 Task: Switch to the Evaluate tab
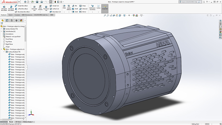(x=17, y=15)
